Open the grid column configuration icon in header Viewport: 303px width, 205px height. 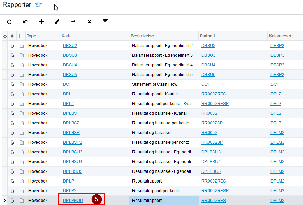point(5,36)
